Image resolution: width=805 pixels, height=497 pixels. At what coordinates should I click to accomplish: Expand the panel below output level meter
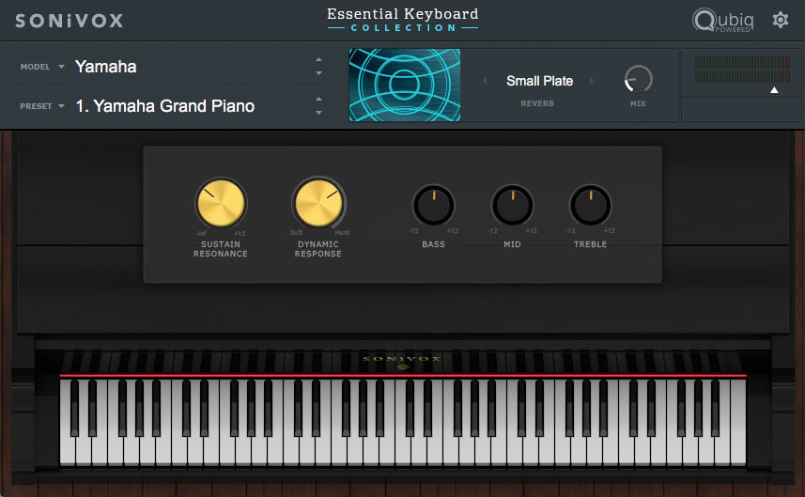tap(774, 90)
